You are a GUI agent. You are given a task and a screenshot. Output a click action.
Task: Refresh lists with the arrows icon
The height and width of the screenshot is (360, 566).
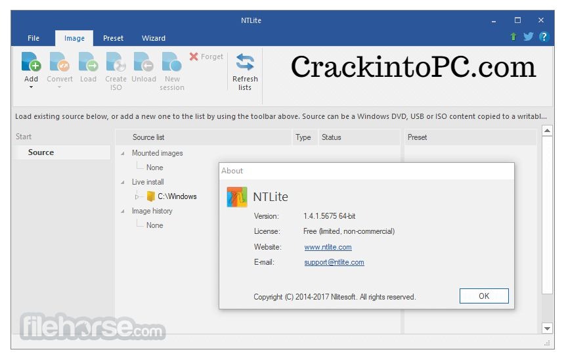coord(245,62)
